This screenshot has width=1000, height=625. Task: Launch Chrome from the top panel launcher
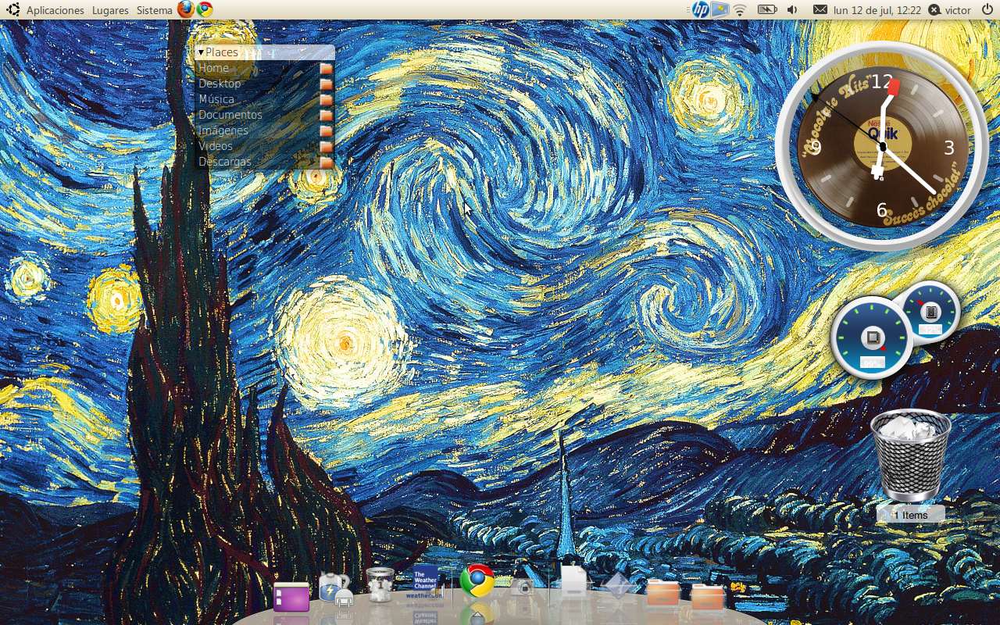205,9
